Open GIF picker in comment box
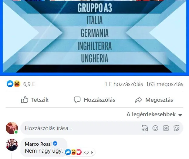Screen dimensions: 189x159 tap(166, 128)
